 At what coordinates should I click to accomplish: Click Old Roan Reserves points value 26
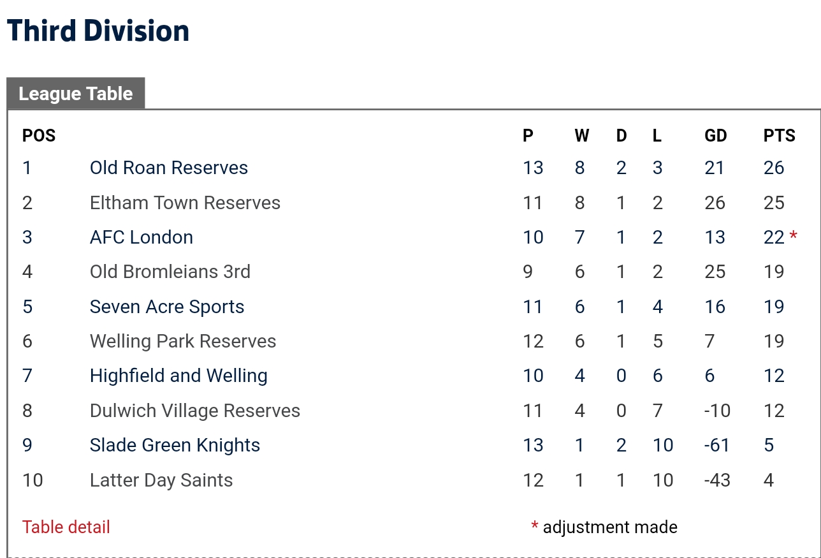click(774, 168)
